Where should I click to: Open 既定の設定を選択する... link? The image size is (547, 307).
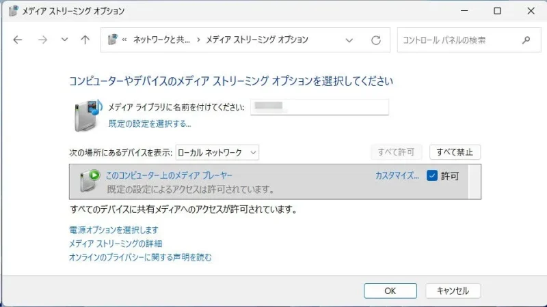(x=150, y=124)
